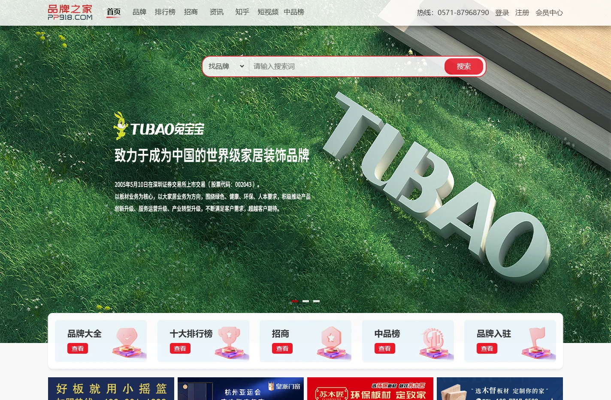Expand the 找品牌 search type dropdown

(x=226, y=66)
